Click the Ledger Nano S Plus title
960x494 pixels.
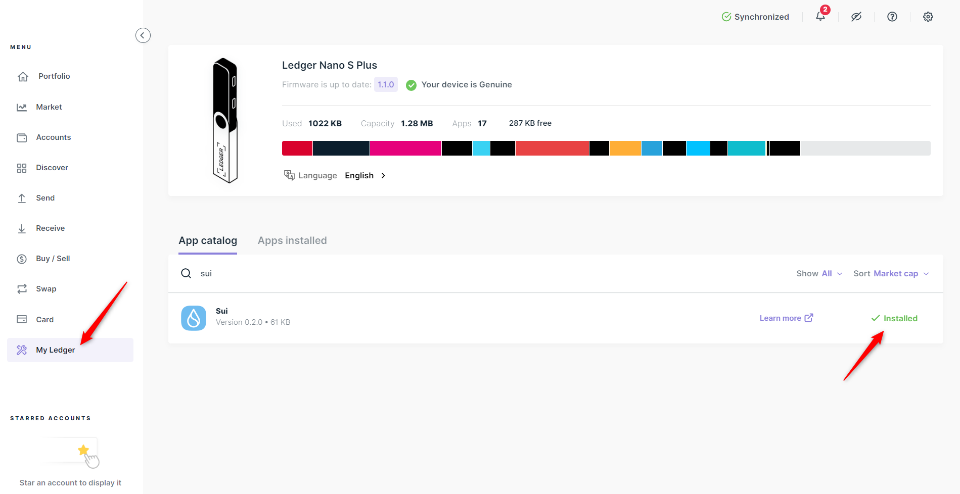pyautogui.click(x=330, y=65)
